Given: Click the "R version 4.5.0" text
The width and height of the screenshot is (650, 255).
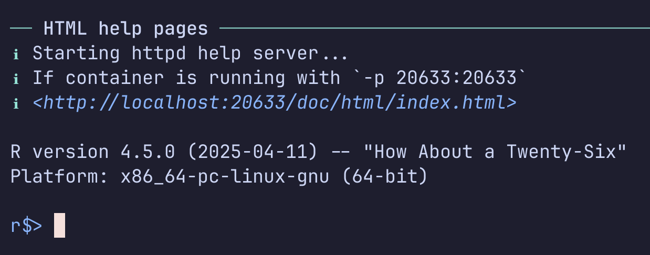Looking at the screenshot, I should [x=93, y=152].
